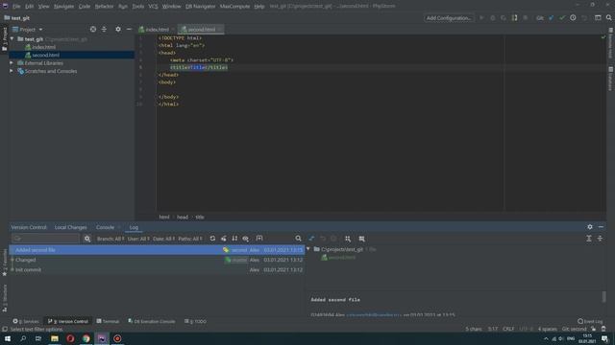
Task: Open IDE layout window icon in top toolbar
Action: 598,18
